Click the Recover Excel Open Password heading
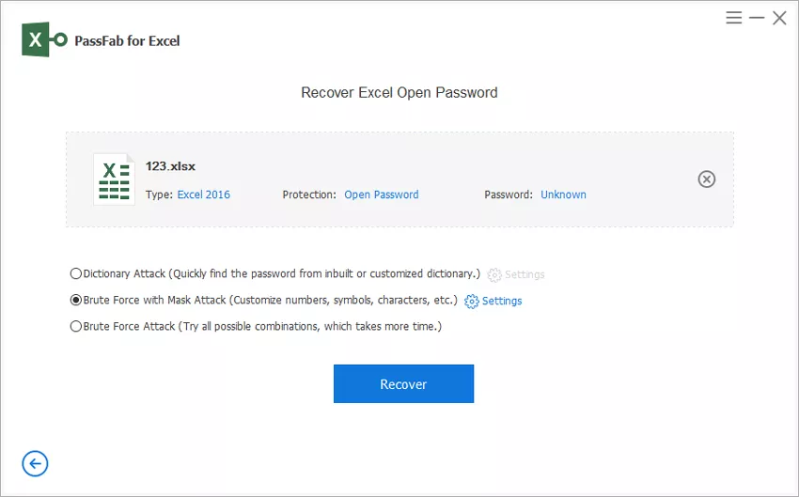This screenshot has width=799, height=497. point(399,93)
